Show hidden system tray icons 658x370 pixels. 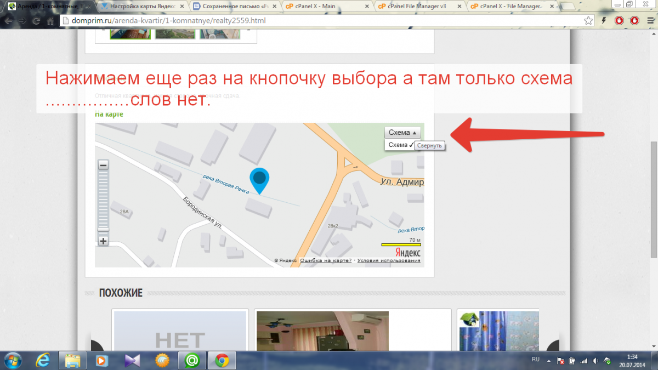pyautogui.click(x=550, y=360)
